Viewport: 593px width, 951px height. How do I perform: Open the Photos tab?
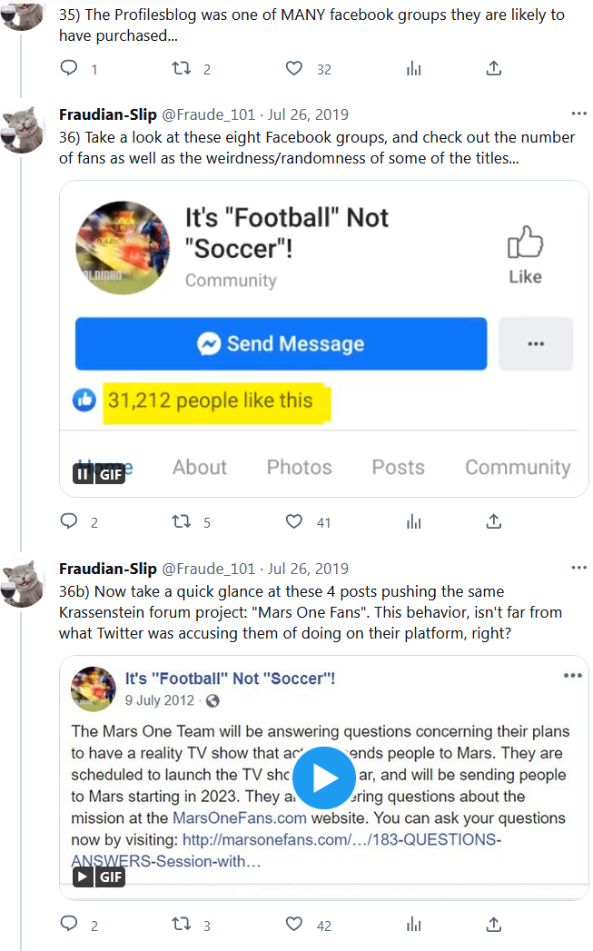[299, 467]
